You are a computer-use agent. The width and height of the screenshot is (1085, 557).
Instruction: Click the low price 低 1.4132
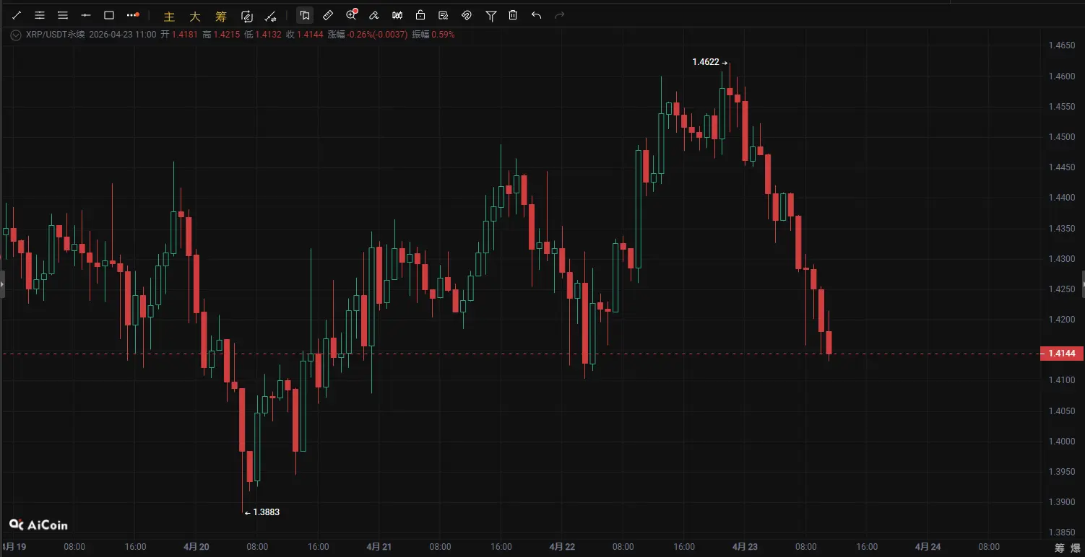[264, 35]
